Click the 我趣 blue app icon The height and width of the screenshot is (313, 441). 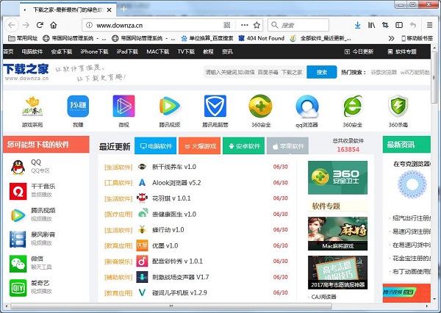point(77,107)
